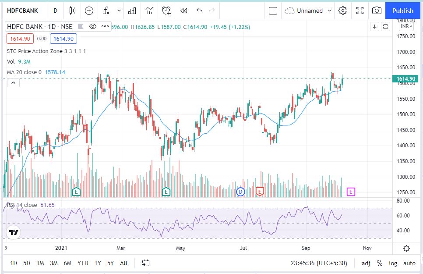Switch to the YTD time range
This screenshot has height=274, width=423.
[x=83, y=263]
